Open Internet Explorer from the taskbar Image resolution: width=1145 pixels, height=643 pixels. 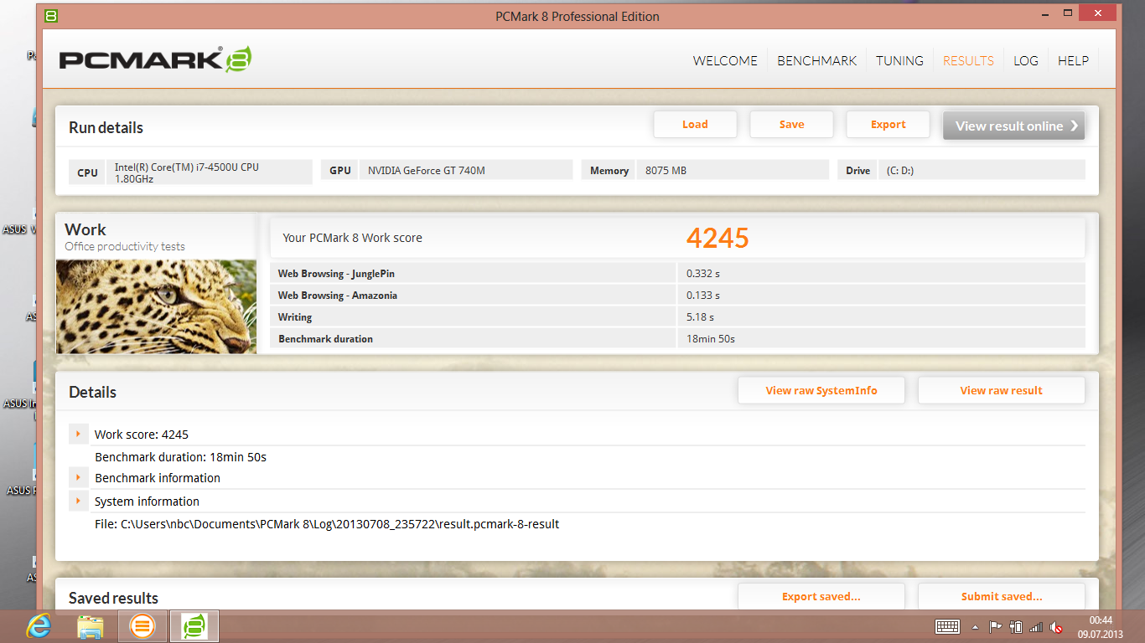click(39, 625)
